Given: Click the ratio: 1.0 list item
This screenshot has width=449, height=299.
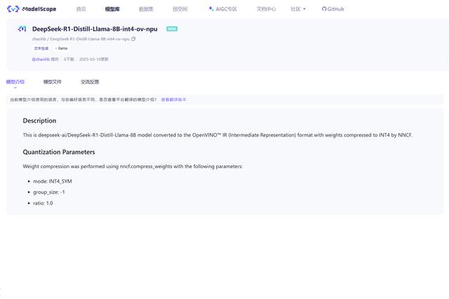Looking at the screenshot, I should [43, 203].
